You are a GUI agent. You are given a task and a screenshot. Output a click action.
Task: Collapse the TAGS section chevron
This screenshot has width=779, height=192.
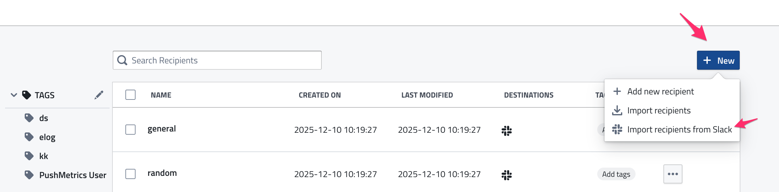[x=14, y=95]
